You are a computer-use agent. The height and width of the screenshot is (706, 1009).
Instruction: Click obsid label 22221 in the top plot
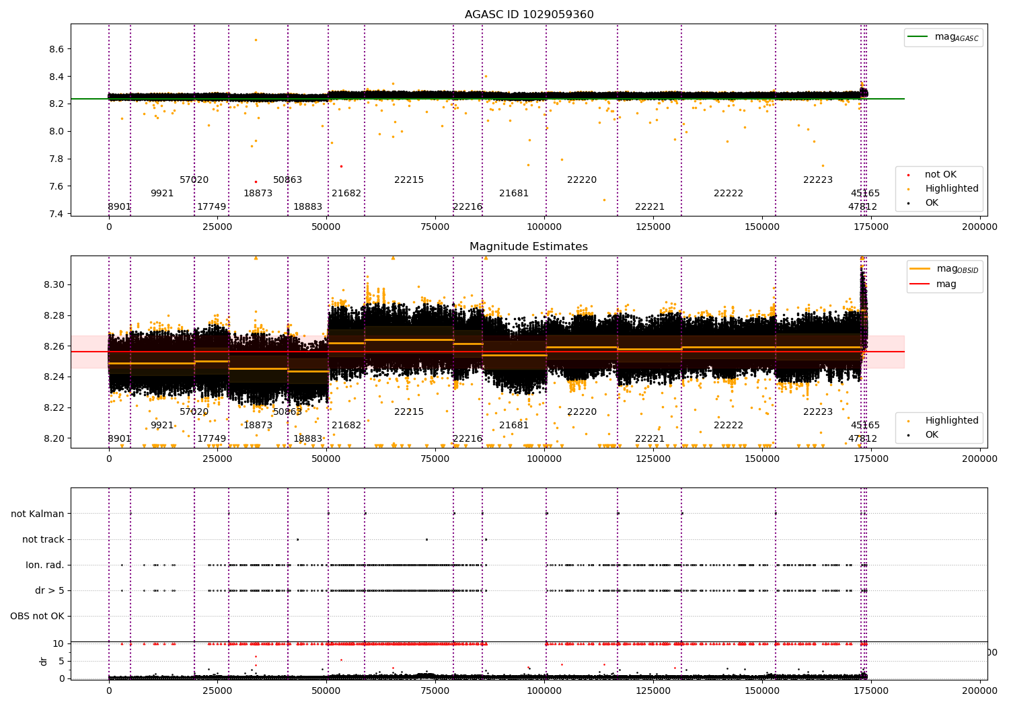(x=650, y=206)
